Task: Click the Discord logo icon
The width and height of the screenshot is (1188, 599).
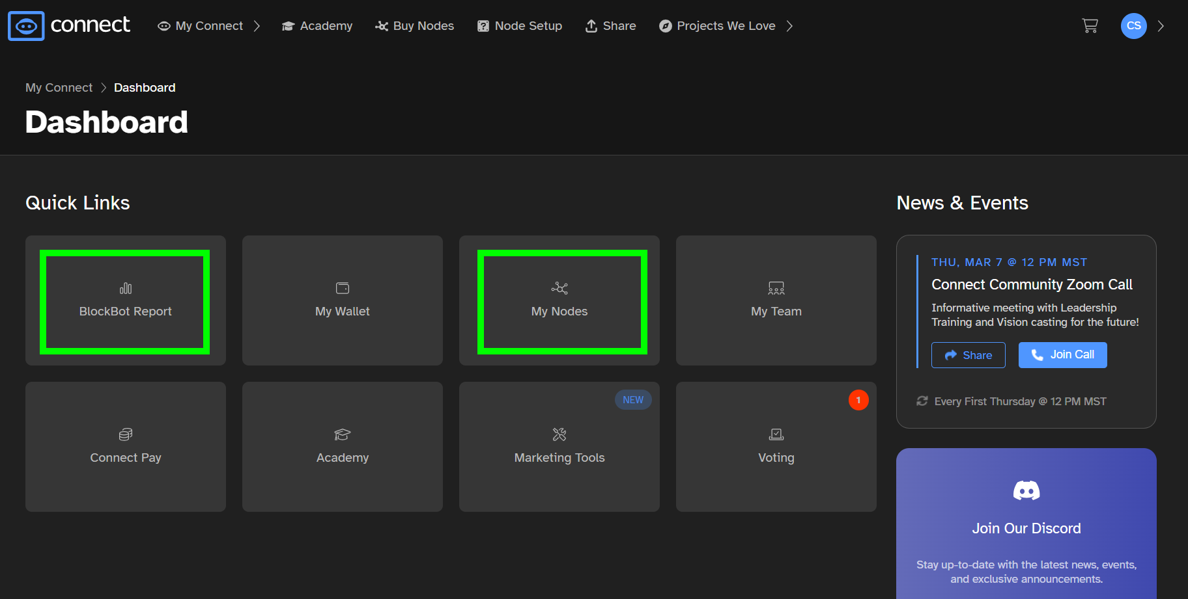Action: tap(1026, 490)
